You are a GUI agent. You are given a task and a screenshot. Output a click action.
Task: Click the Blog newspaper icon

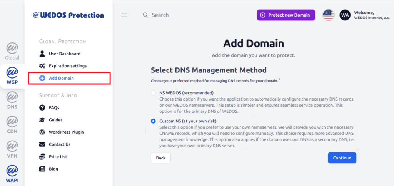(42, 169)
